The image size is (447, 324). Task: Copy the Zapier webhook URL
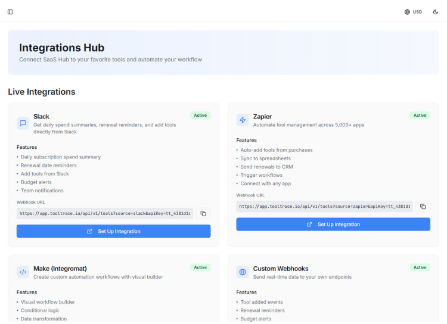(423, 207)
